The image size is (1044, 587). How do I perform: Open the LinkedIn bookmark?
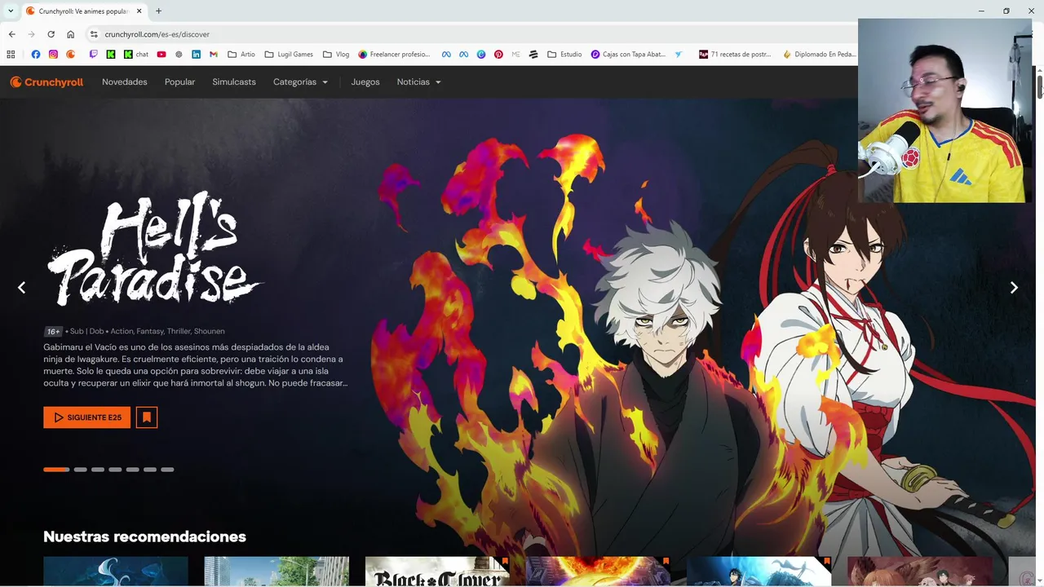[x=197, y=55]
